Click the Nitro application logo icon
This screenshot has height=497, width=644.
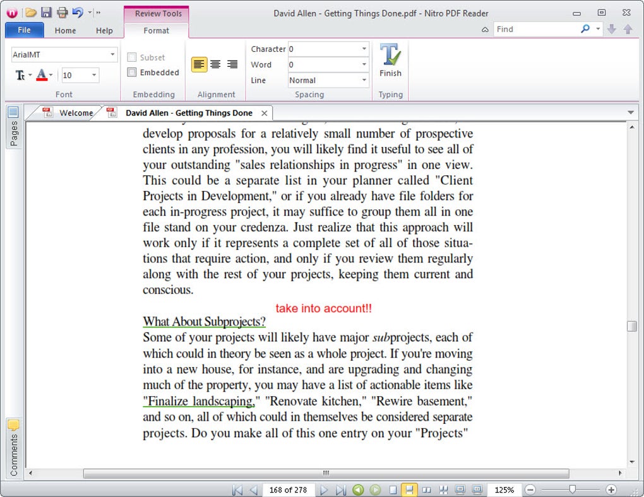pyautogui.click(x=12, y=13)
